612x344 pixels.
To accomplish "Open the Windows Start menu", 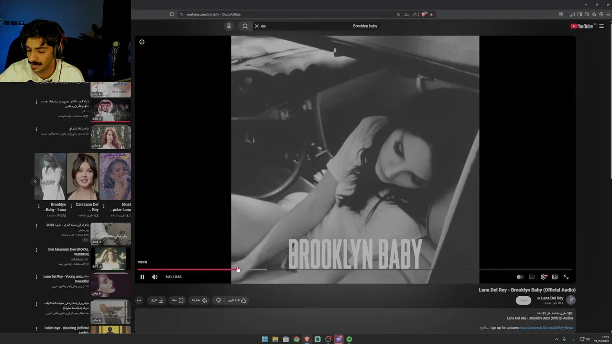I will (x=264, y=339).
